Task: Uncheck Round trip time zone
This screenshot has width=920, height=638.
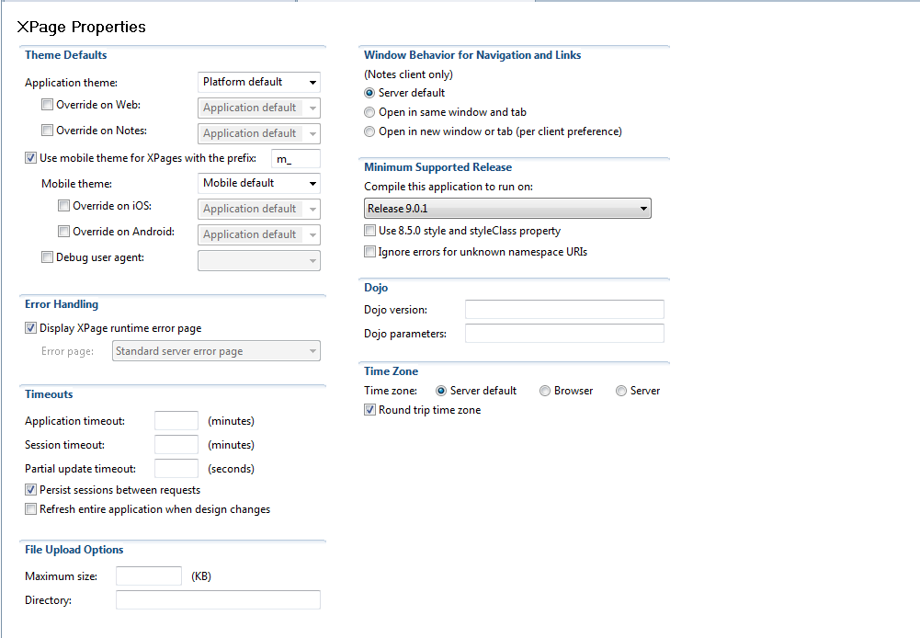Action: [x=370, y=410]
